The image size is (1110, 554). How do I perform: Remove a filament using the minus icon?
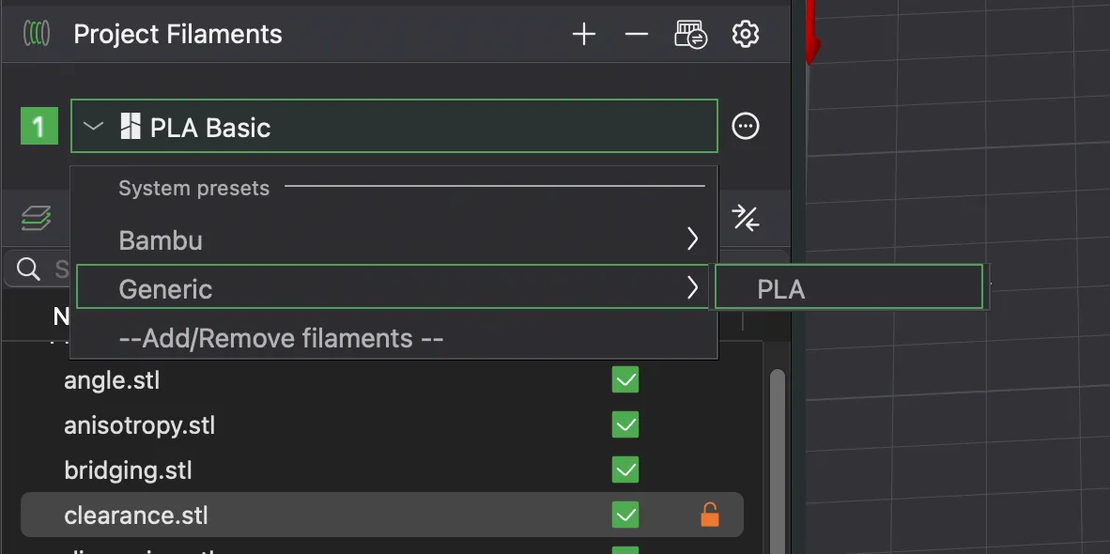tap(636, 33)
